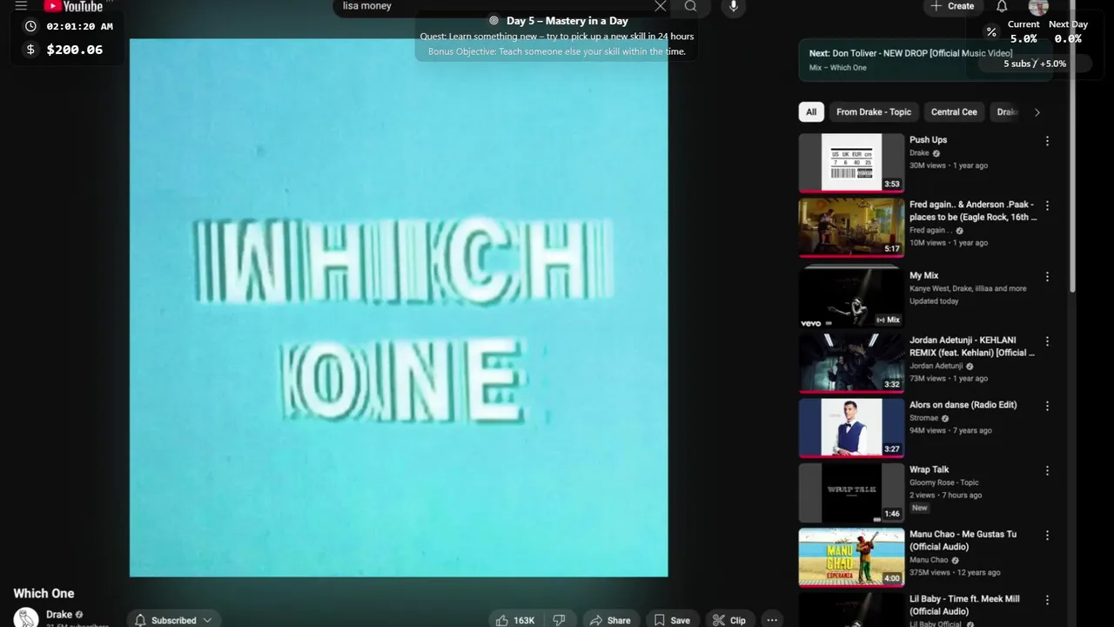
Task: Open Push Ups video title
Action: click(x=928, y=139)
